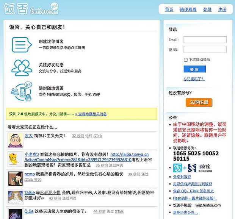The image size is (235, 219).
Task: Open 小老虎's Pikachu avatar
Action: 15,159
